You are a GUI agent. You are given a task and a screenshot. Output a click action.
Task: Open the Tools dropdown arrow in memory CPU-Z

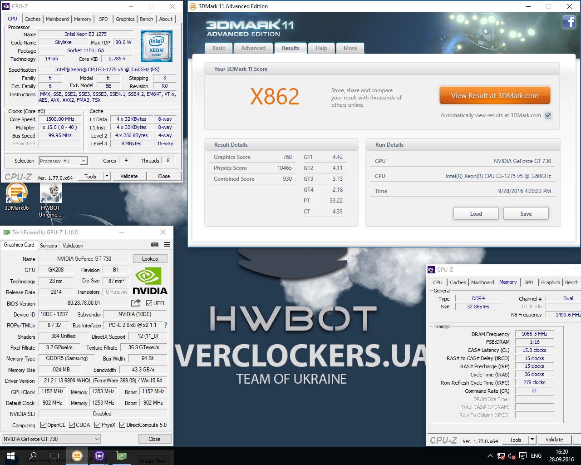(x=532, y=440)
